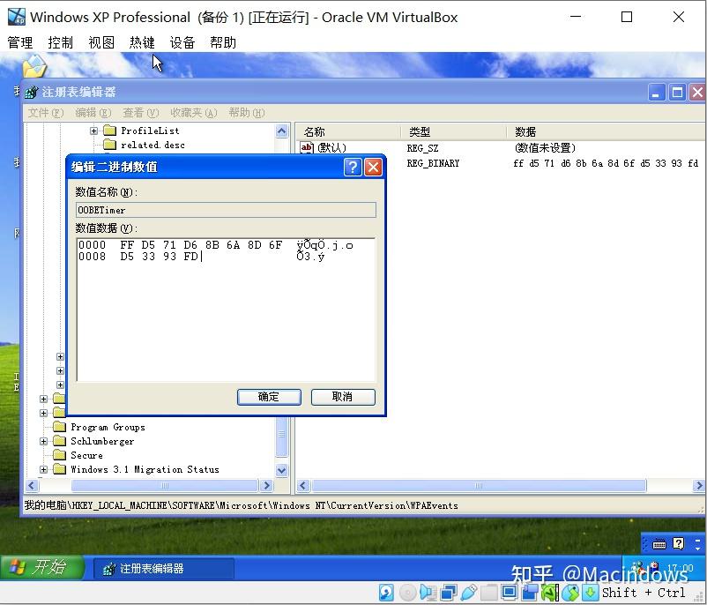The image size is (707, 605).
Task: Click the second tray icon beside the clock
Action: point(654,568)
